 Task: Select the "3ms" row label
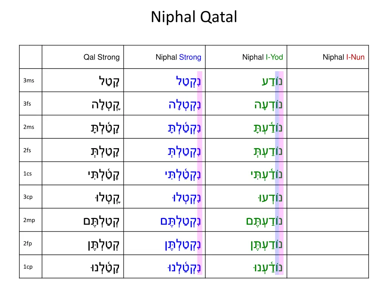click(29, 80)
